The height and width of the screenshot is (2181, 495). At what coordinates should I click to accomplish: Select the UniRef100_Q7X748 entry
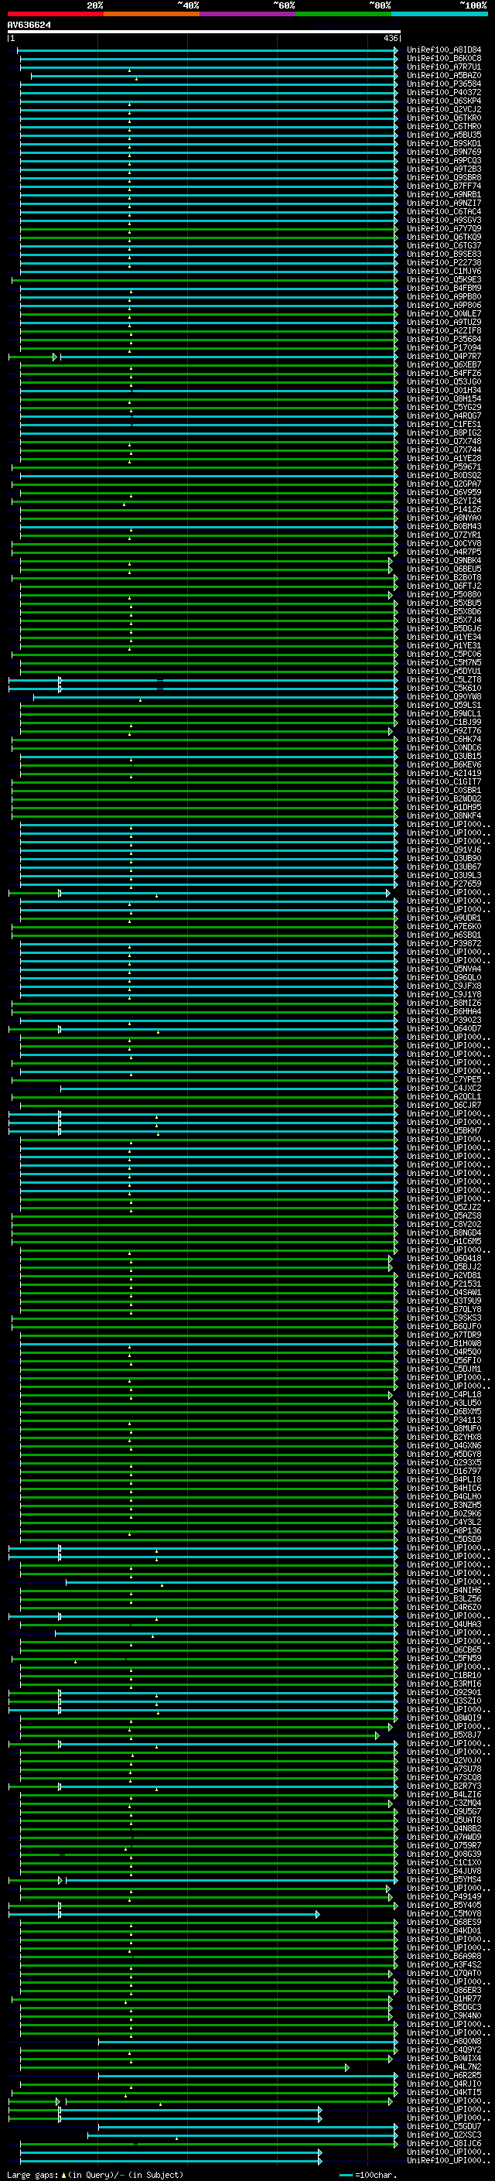point(444,441)
